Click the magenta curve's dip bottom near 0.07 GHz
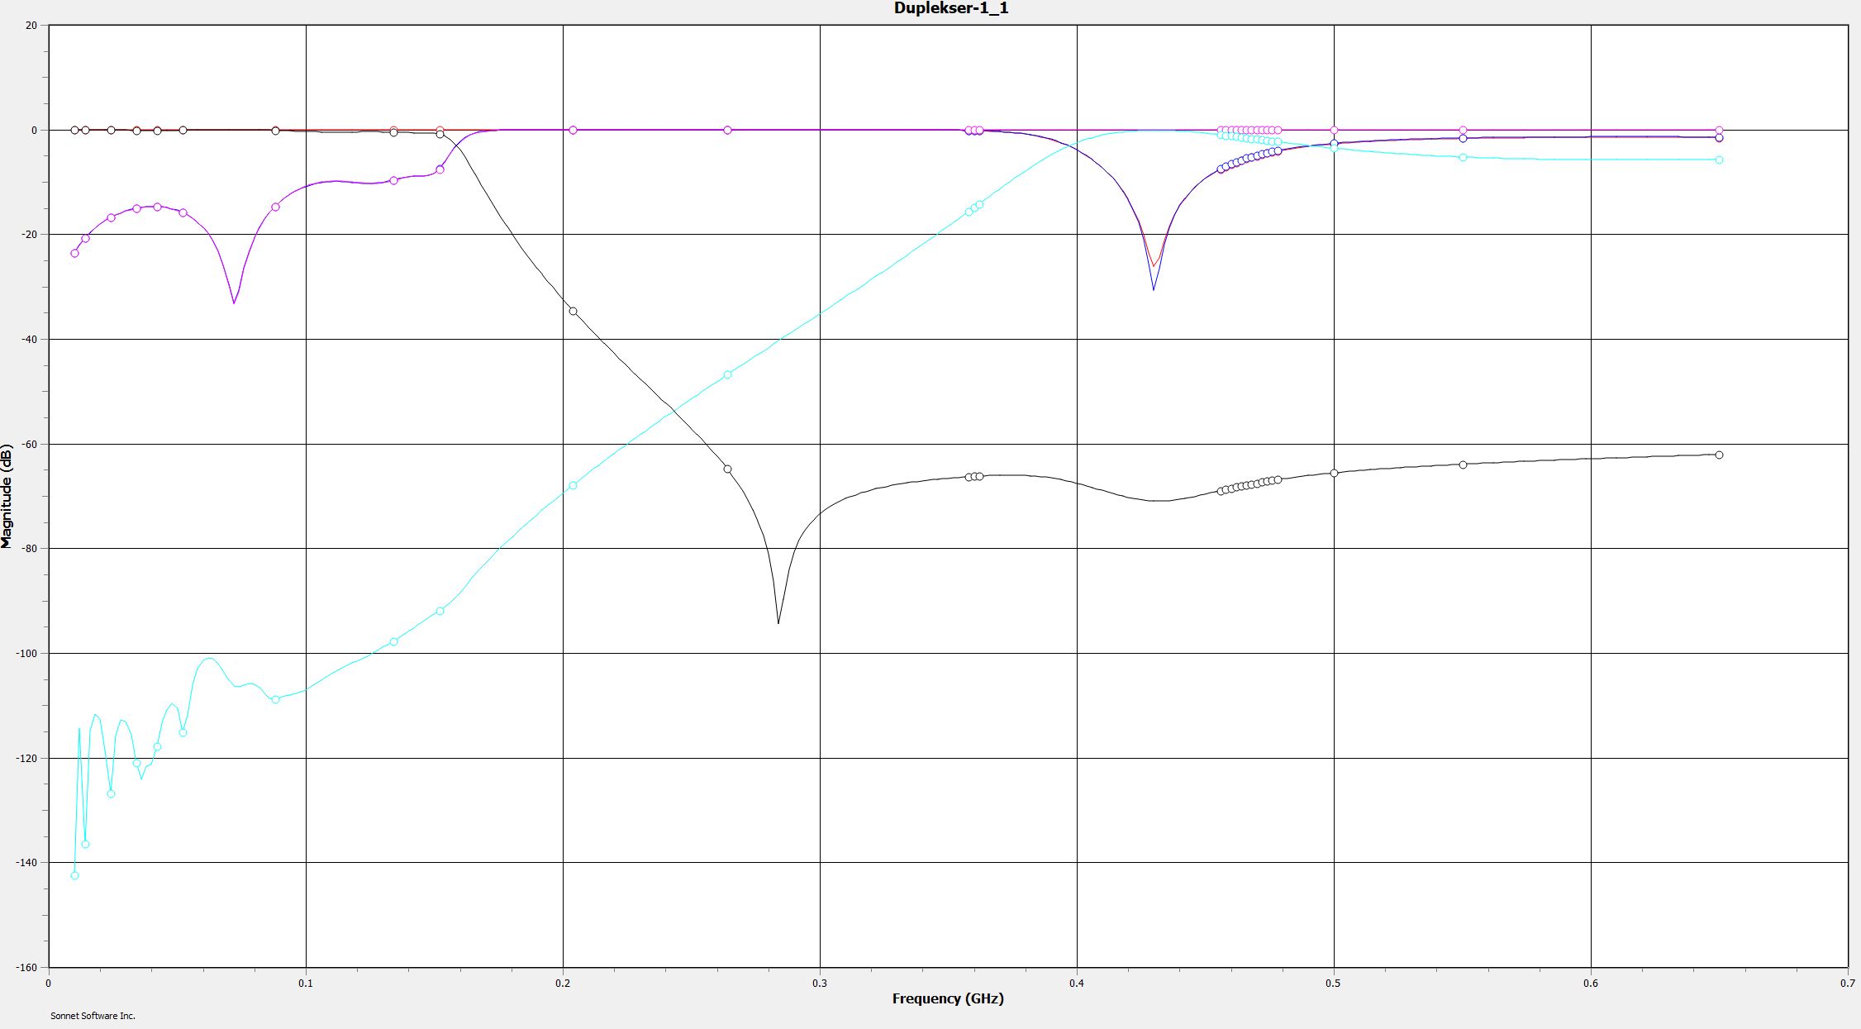 [234, 302]
